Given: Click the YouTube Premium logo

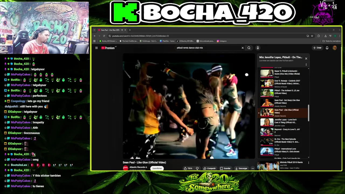Looking at the screenshot, I should [108, 48].
